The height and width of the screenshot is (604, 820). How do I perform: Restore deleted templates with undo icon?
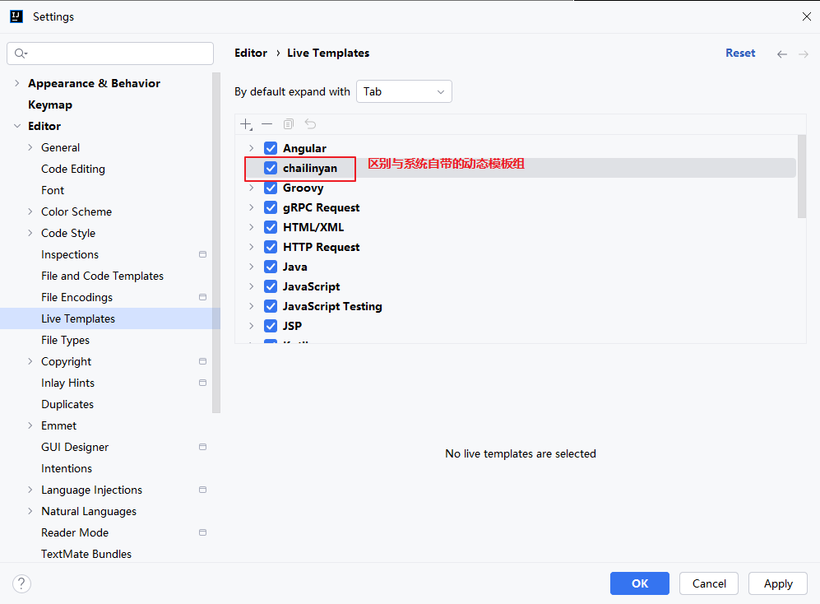click(310, 124)
